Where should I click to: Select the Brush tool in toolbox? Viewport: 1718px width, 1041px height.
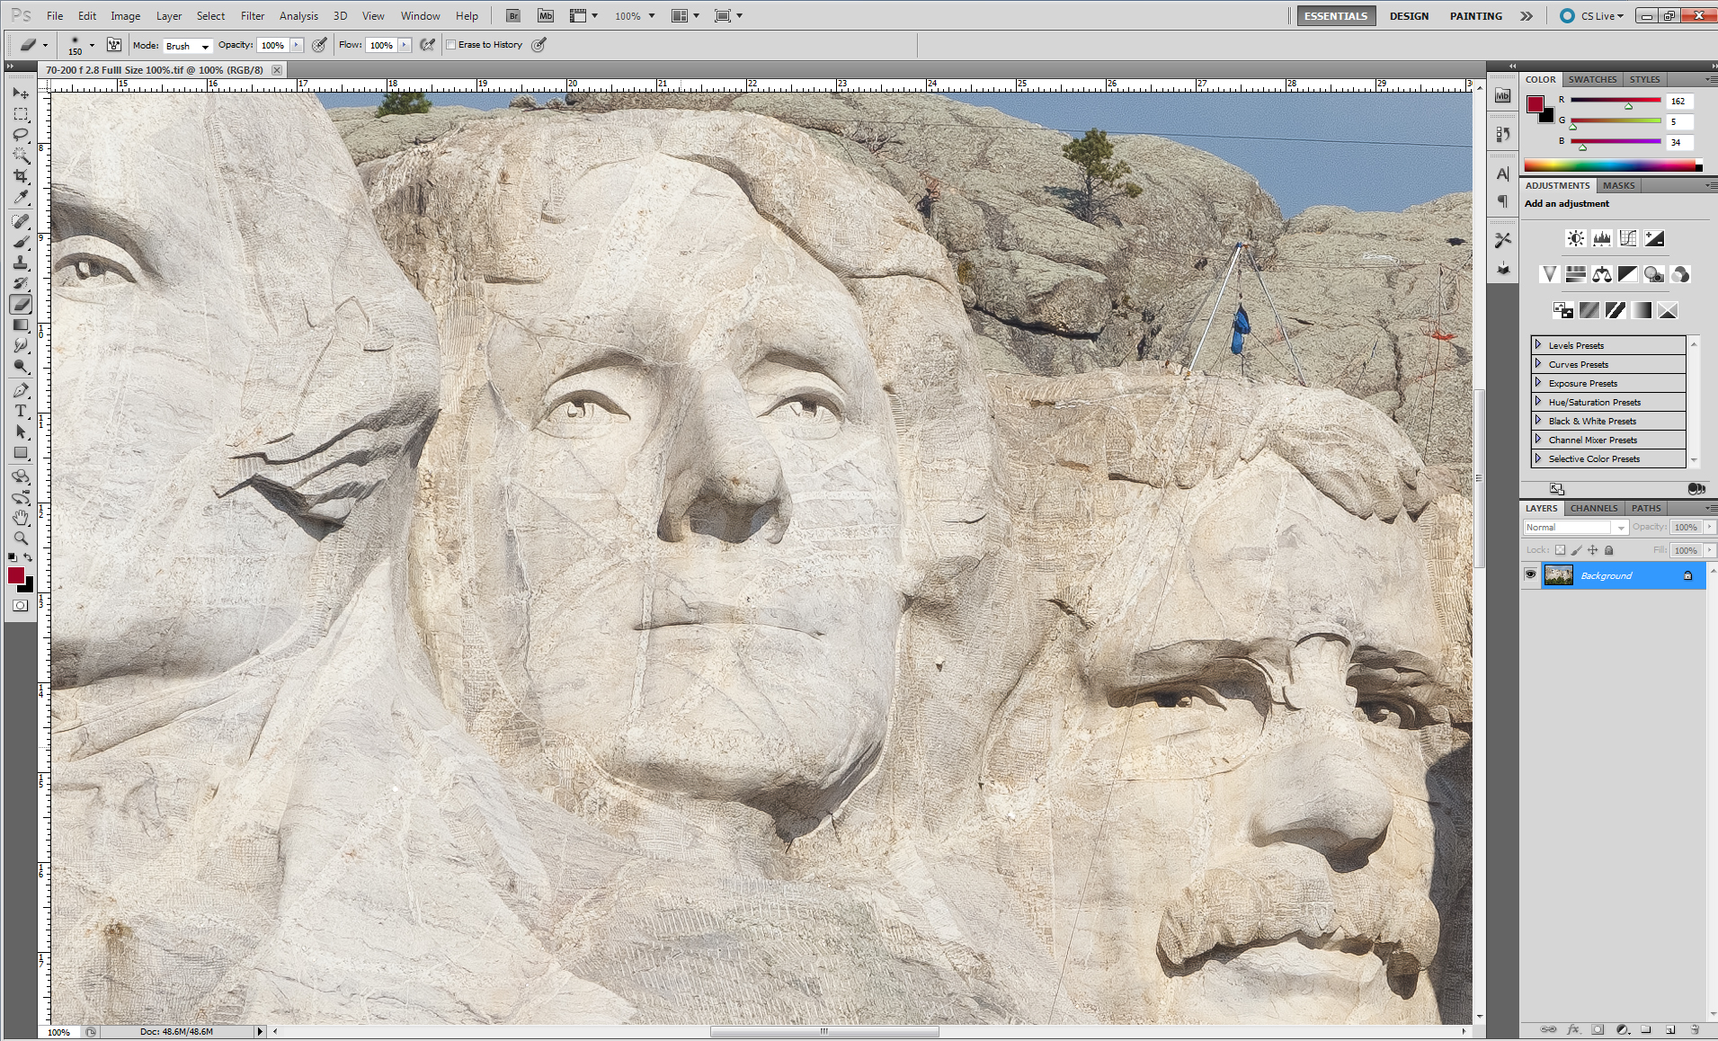[21, 242]
